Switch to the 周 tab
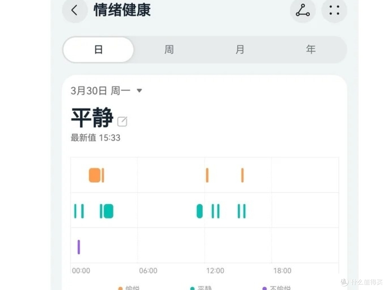Image resolution: width=386 pixels, height=290 pixels. coord(169,49)
